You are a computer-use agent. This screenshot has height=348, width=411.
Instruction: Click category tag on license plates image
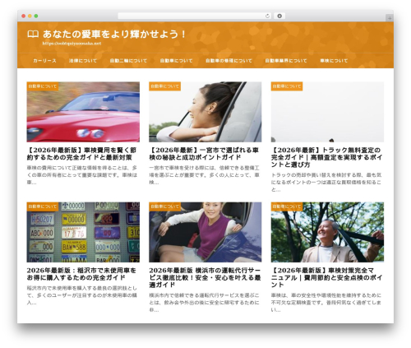click(x=43, y=206)
